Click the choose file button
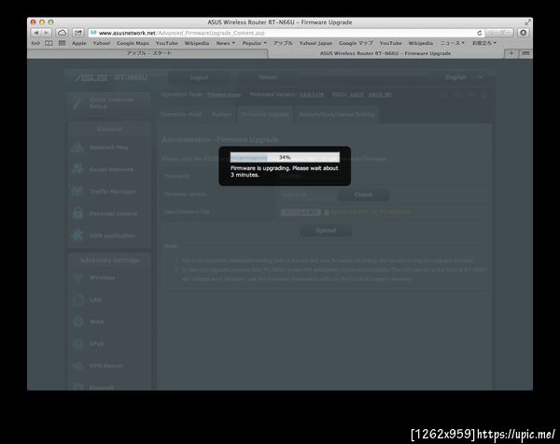560x444 pixels. click(301, 212)
